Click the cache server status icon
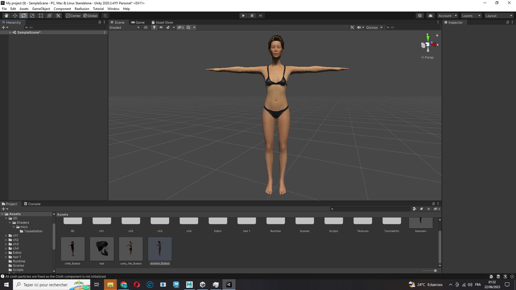 [x=498, y=276]
